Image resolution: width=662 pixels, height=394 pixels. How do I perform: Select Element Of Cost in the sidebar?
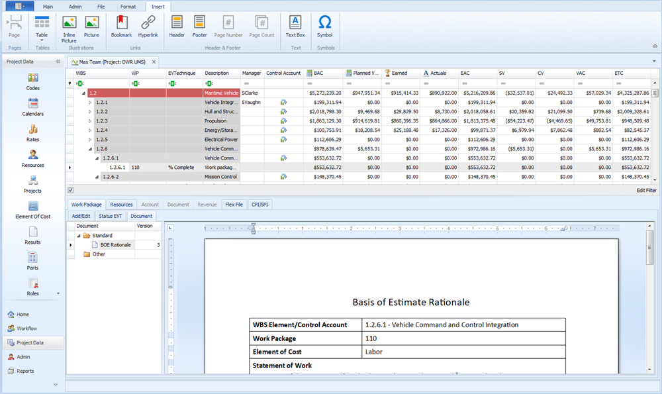32,211
